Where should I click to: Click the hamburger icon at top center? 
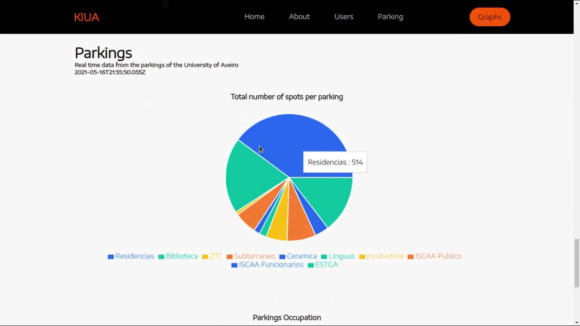[x=166, y=3]
